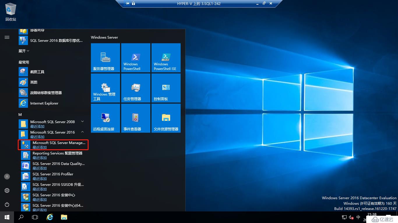The height and width of the screenshot is (223, 398).
Task: Open Remote Desktop Connection tile (远程桌面连接)
Action: pyautogui.click(x=105, y=118)
